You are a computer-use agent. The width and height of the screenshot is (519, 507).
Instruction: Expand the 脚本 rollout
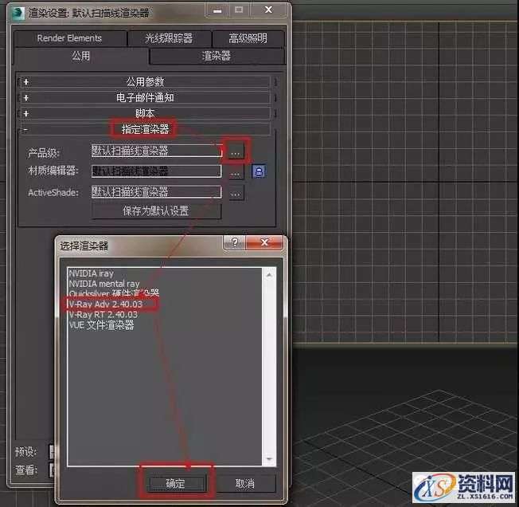point(146,113)
